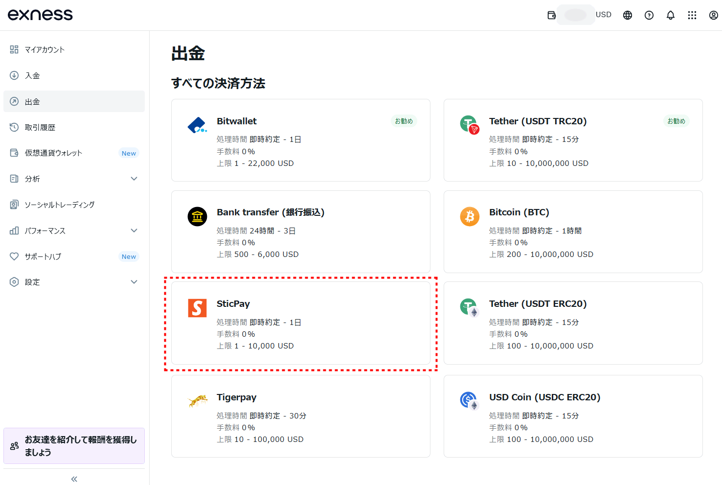Click すべての決済方法 heading
Image resolution: width=722 pixels, height=485 pixels.
pos(218,83)
